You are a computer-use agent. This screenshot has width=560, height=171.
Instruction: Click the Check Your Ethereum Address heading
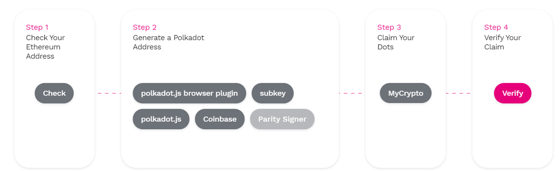[45, 47]
